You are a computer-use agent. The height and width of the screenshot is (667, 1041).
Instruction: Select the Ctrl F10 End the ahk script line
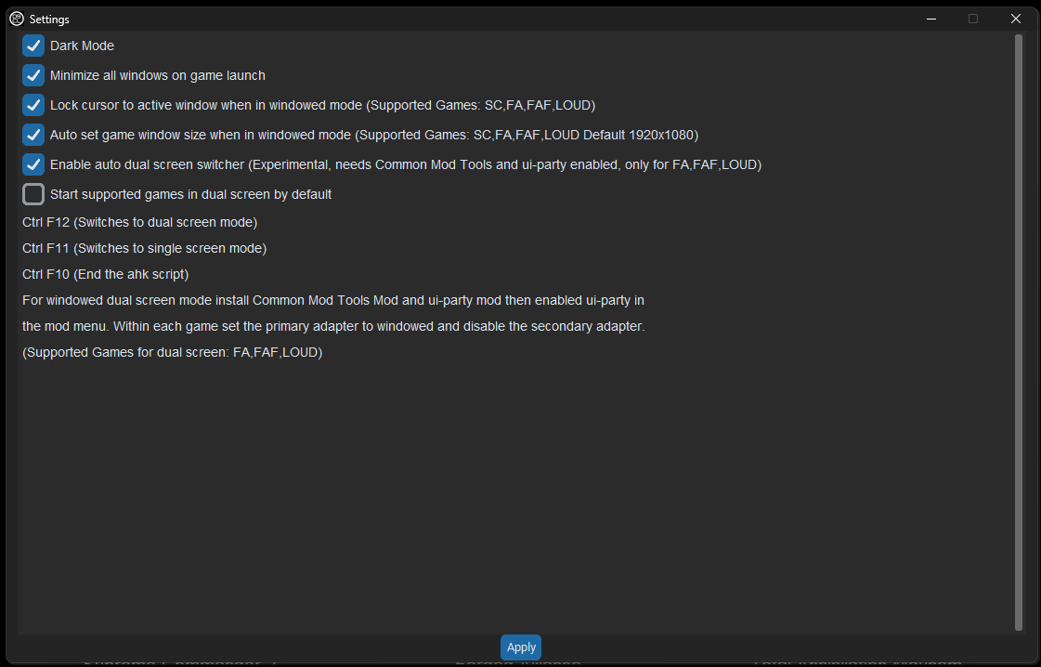(x=106, y=274)
